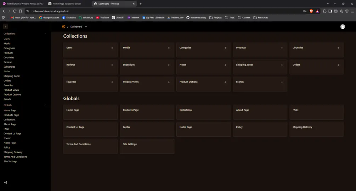Open the browser apps grid icon

(x=4, y=18)
